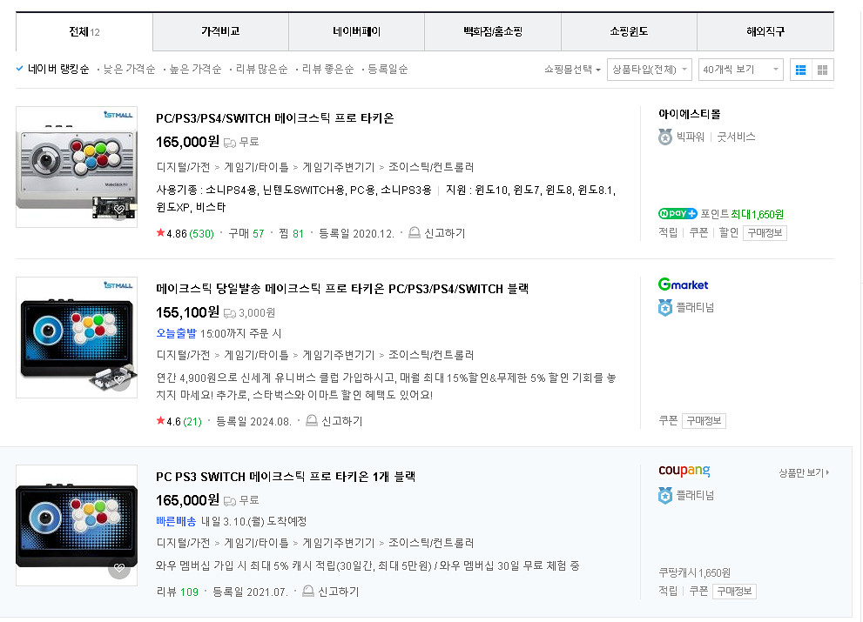Click 게임기/타이틀 category in Gmarket listing
Viewport: 863px width, 622px height.
click(257, 355)
